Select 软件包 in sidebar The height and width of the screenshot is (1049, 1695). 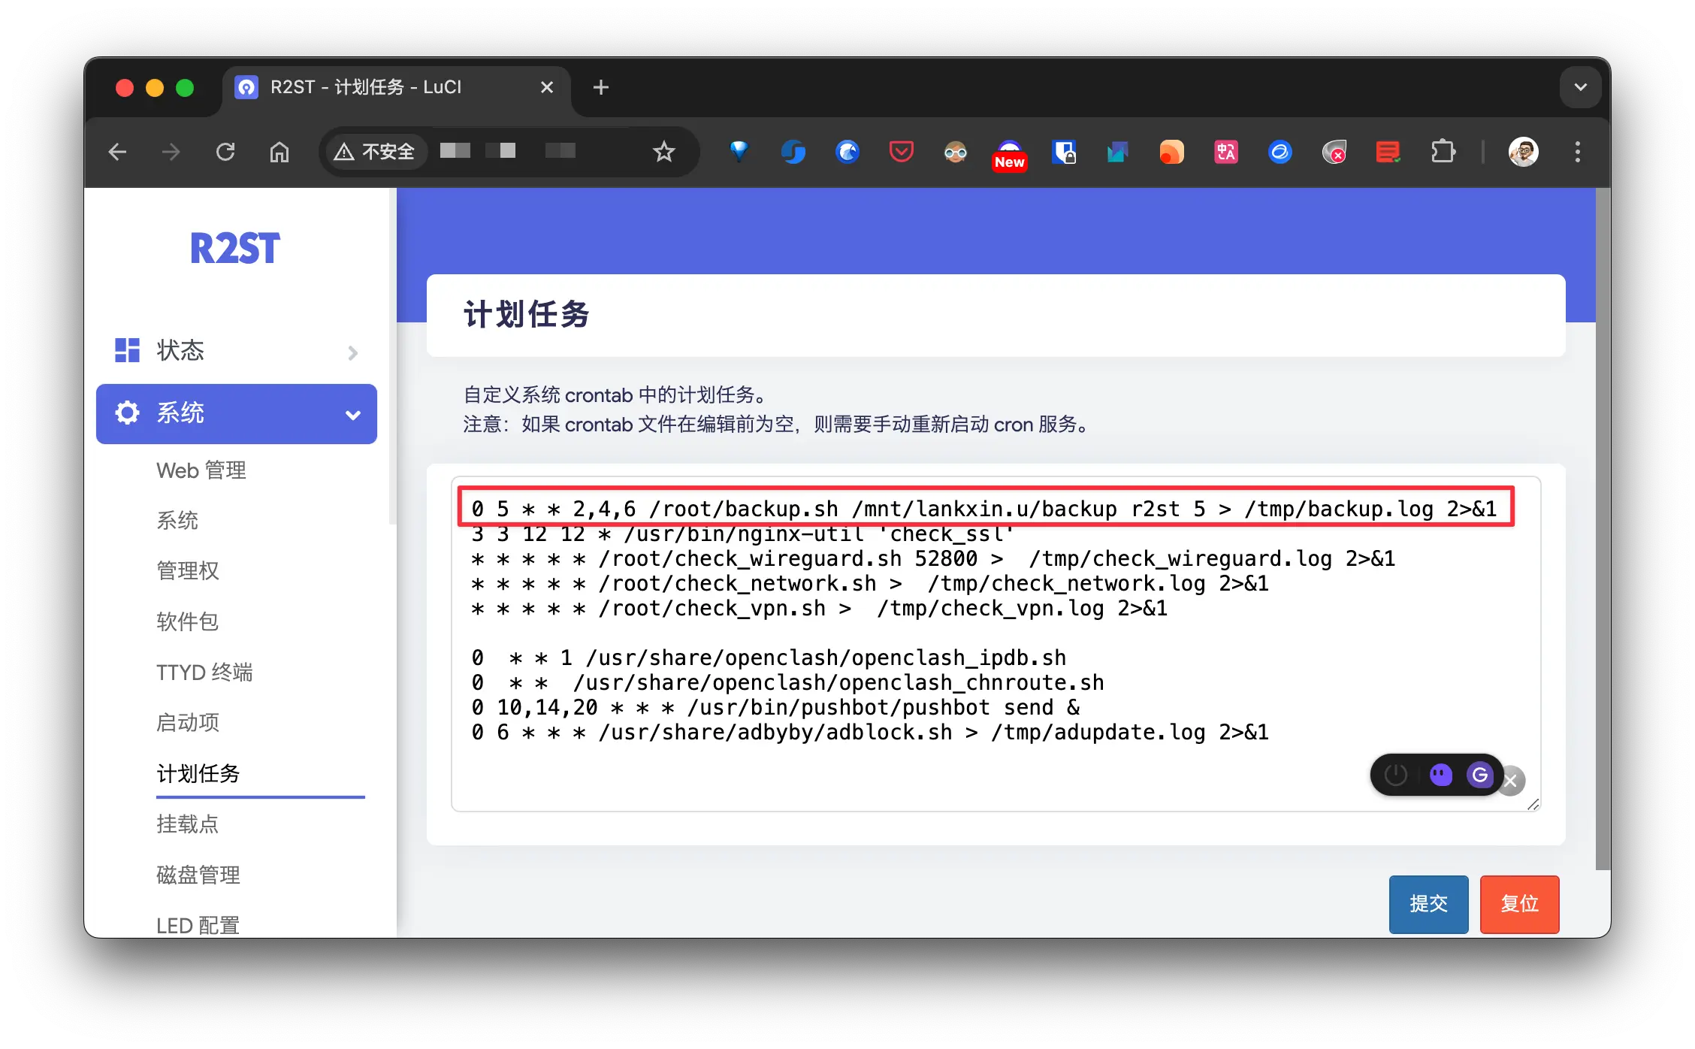(x=187, y=621)
